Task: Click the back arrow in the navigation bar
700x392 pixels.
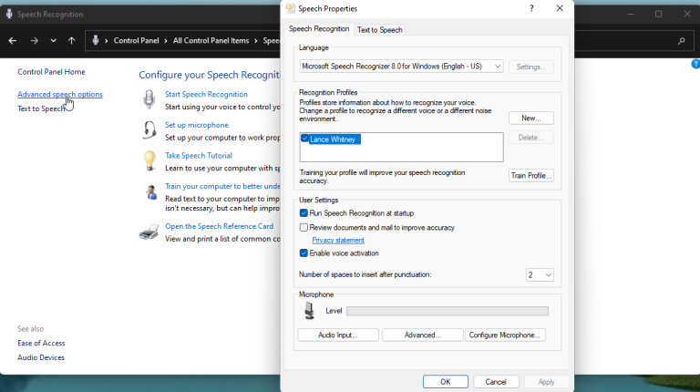Action: click(13, 41)
